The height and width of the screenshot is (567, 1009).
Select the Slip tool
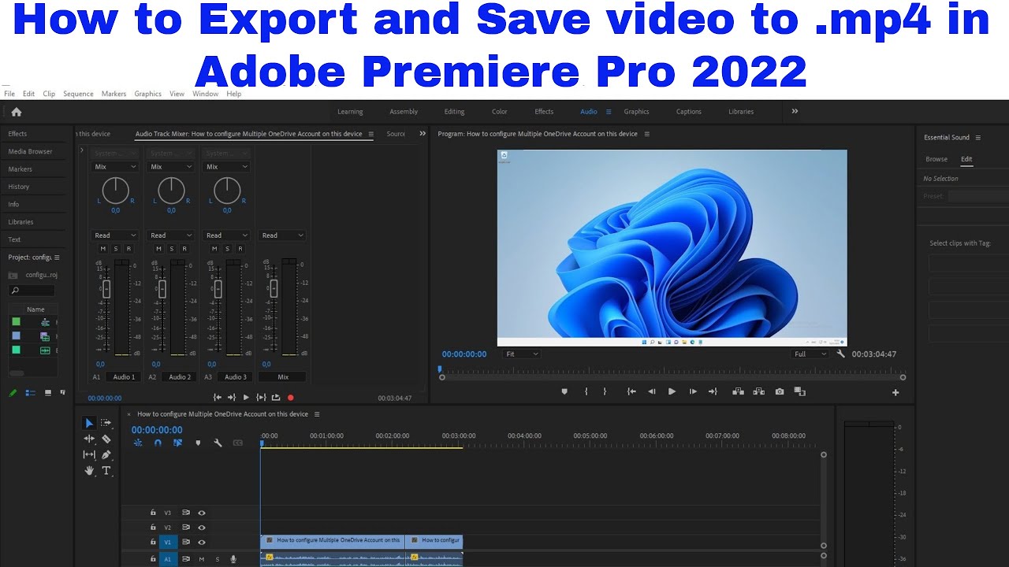tap(89, 454)
